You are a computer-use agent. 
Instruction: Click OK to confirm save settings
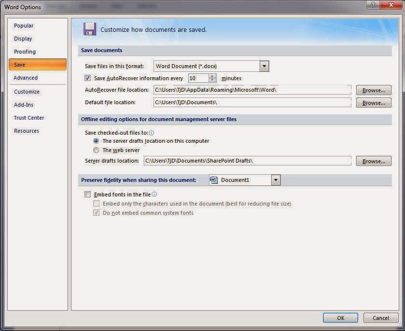point(340,317)
